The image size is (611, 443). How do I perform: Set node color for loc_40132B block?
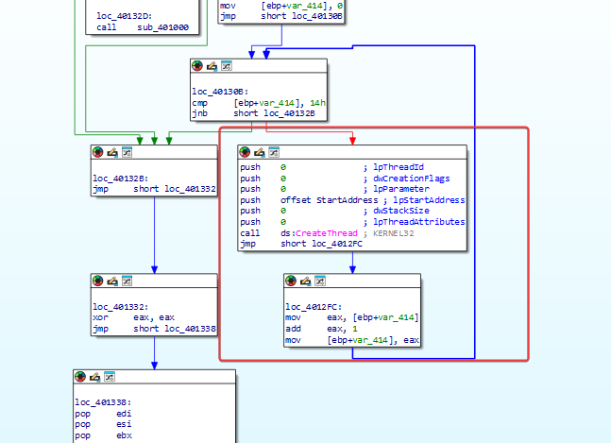pyautogui.click(x=98, y=152)
